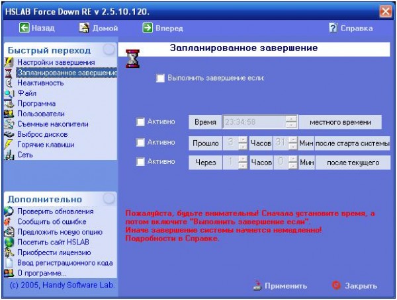Click the red Закрыть icon
This screenshot has width=397, height=300.
click(336, 285)
